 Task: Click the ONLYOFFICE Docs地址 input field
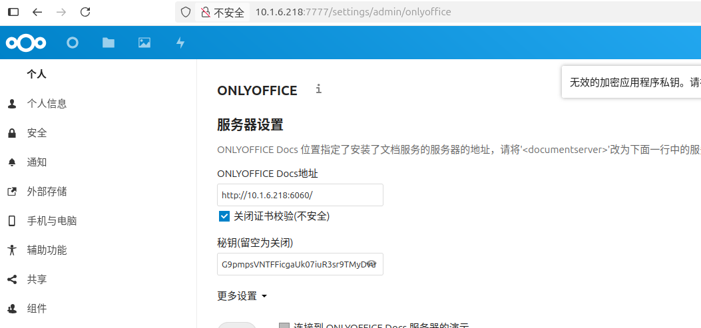pyautogui.click(x=300, y=195)
